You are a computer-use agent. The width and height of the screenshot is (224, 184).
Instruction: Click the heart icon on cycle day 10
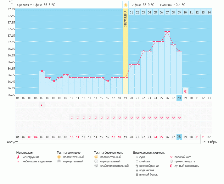point(72,118)
